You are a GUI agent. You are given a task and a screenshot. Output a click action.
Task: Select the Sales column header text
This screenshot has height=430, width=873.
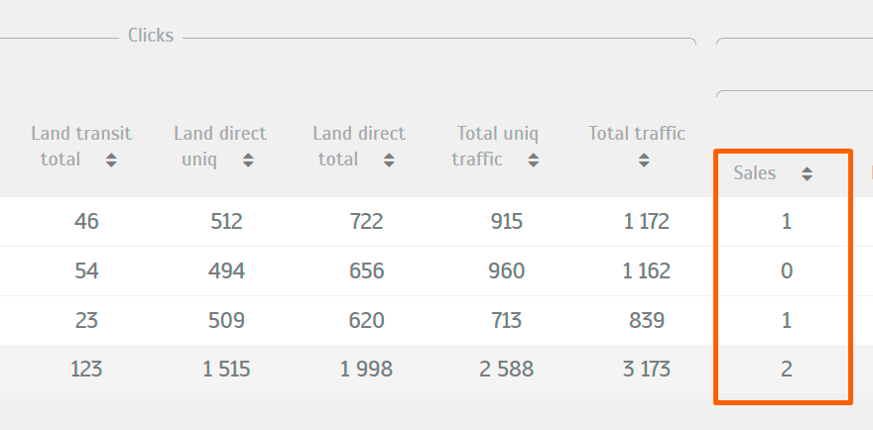click(754, 173)
